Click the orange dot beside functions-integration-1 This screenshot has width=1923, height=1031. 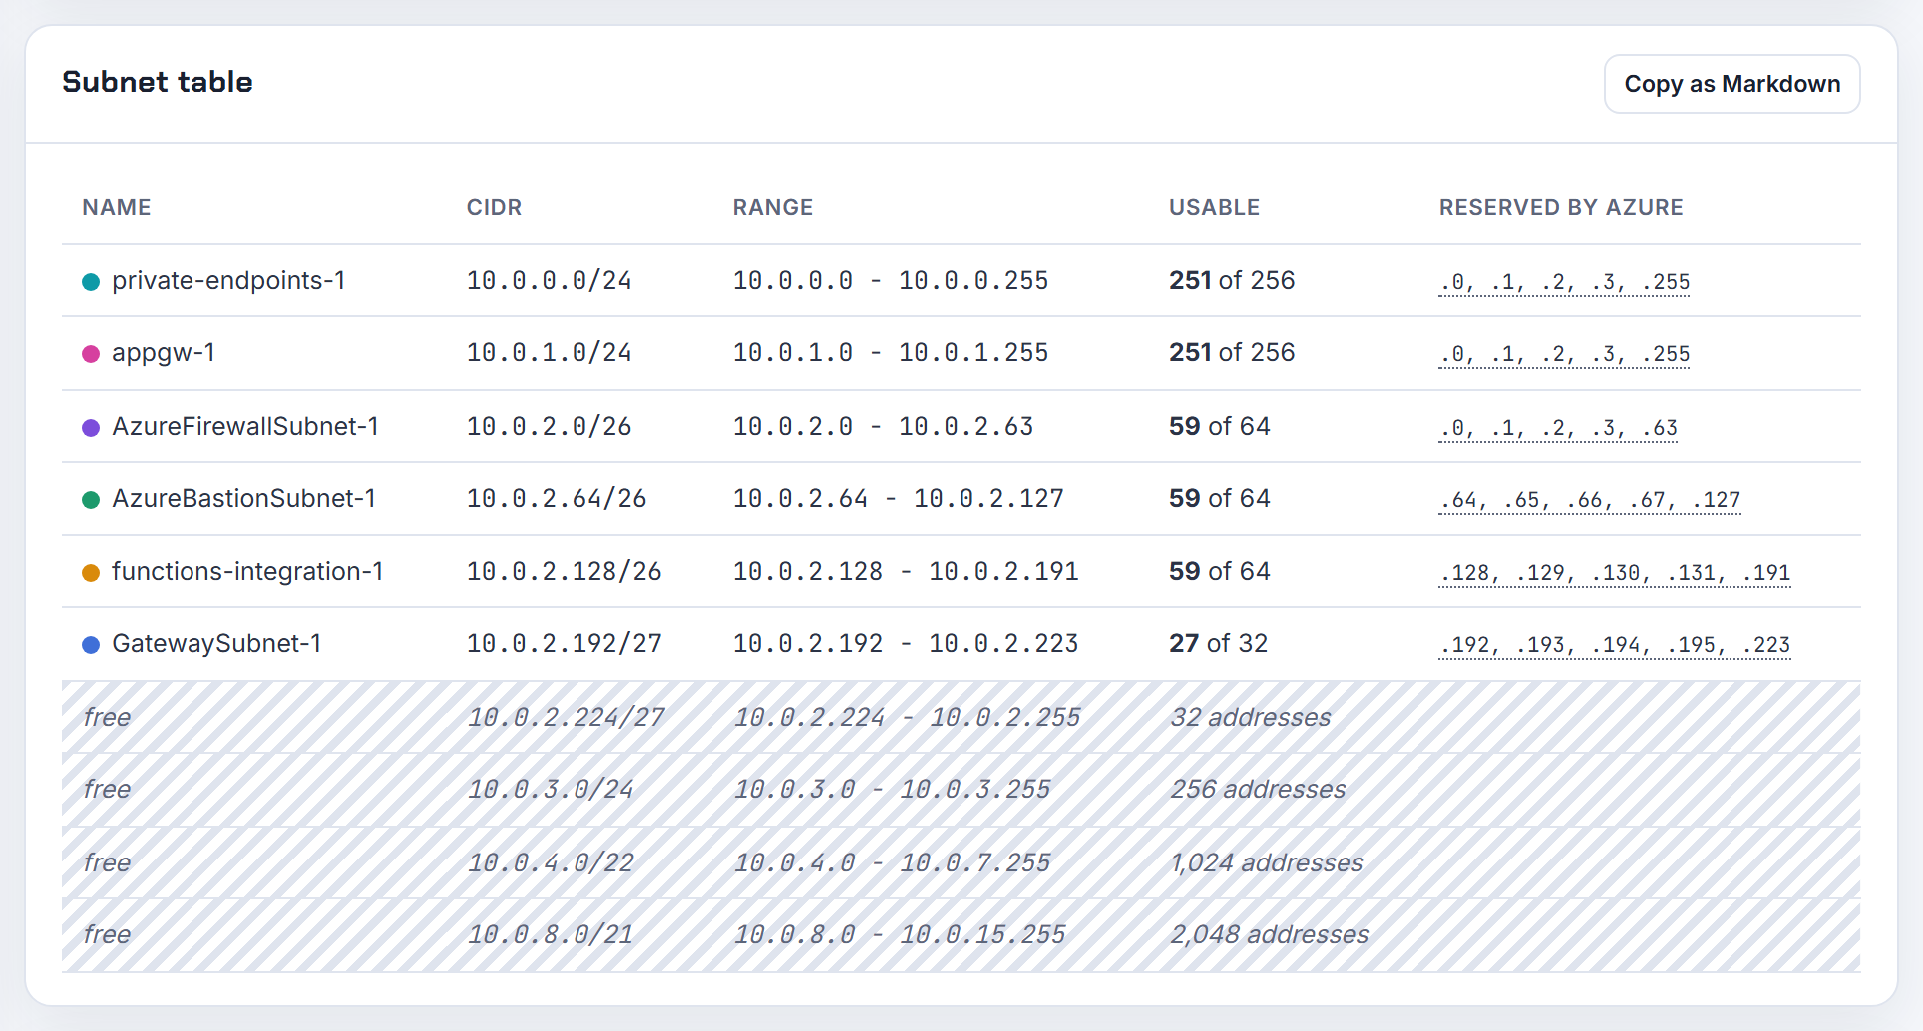click(x=91, y=573)
